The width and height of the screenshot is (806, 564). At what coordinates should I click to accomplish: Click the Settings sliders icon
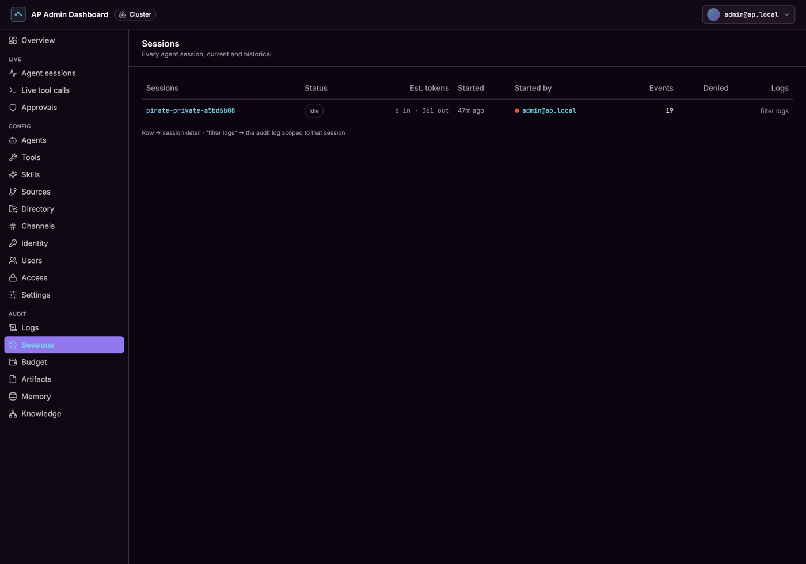[13, 295]
